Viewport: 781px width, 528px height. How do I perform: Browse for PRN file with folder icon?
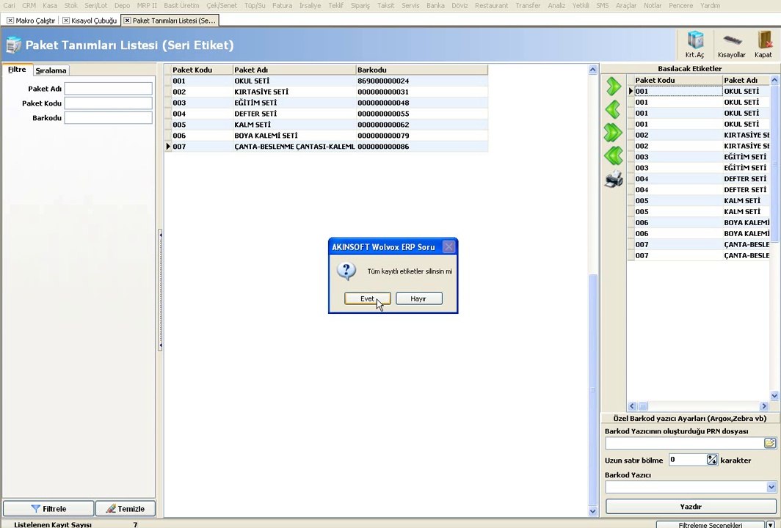[x=770, y=443]
